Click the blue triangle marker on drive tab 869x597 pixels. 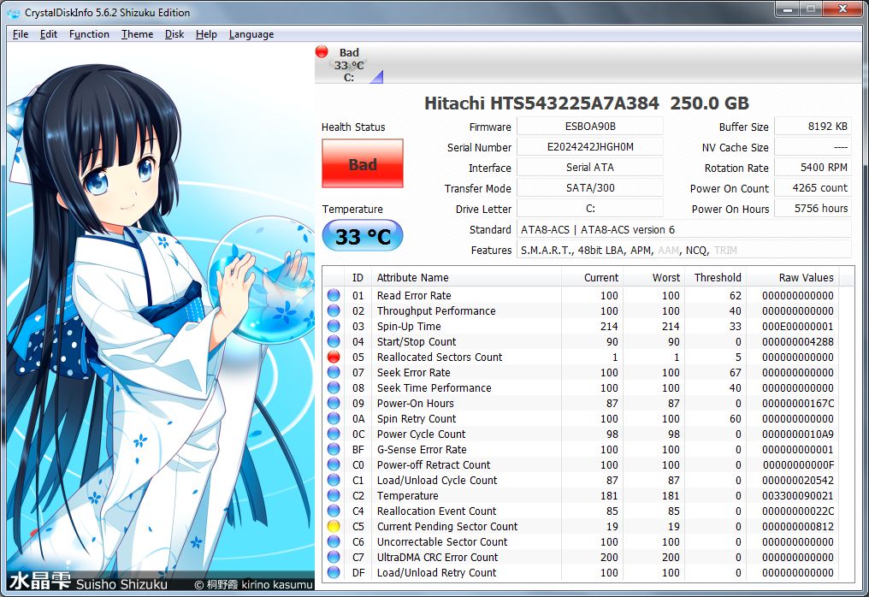pyautogui.click(x=377, y=77)
